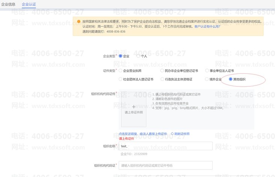This screenshot has width=275, height=177.
Task: Pick the 民办非企业单位登记证书 option
Action: coord(162,70)
